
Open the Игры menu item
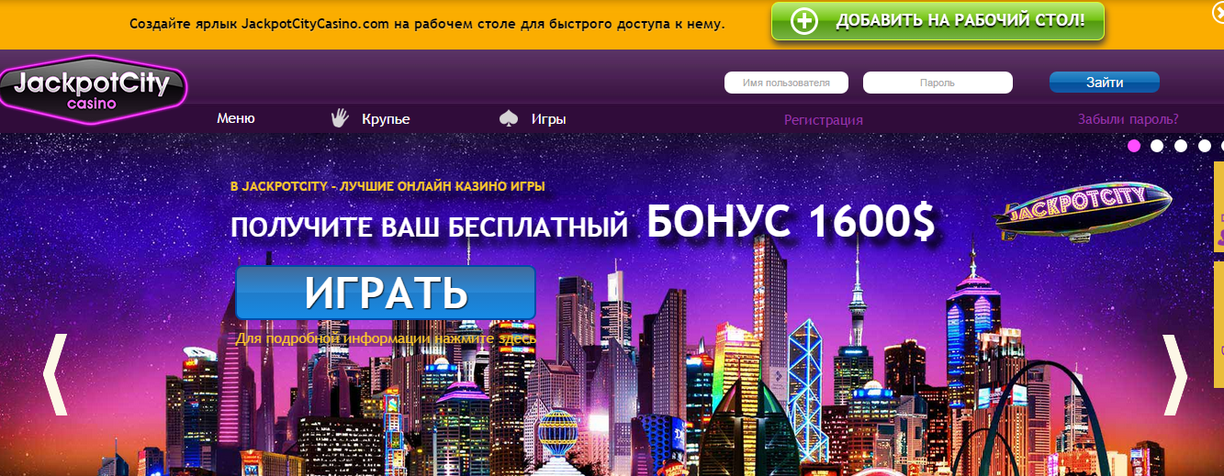(548, 119)
